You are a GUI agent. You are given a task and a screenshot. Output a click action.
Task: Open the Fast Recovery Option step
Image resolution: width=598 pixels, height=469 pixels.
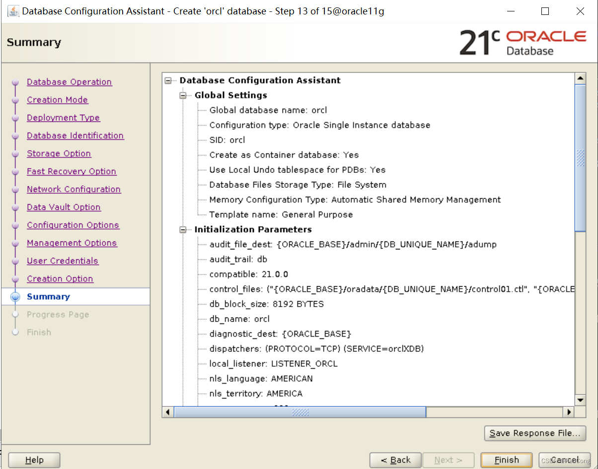click(x=72, y=171)
